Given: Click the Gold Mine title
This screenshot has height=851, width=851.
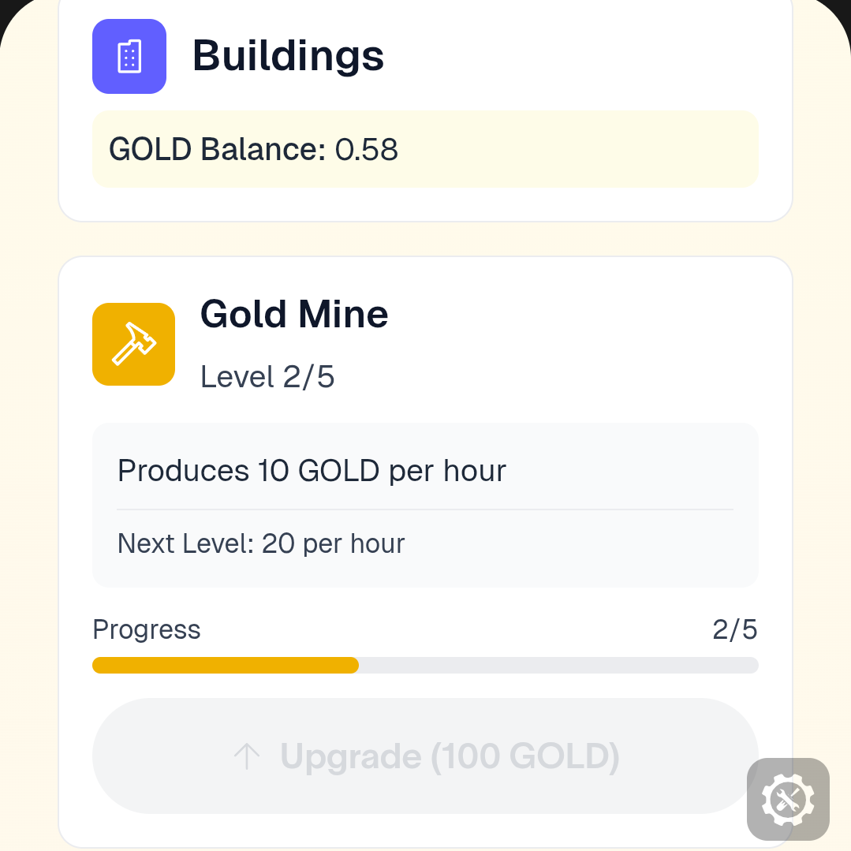Looking at the screenshot, I should click(x=294, y=314).
